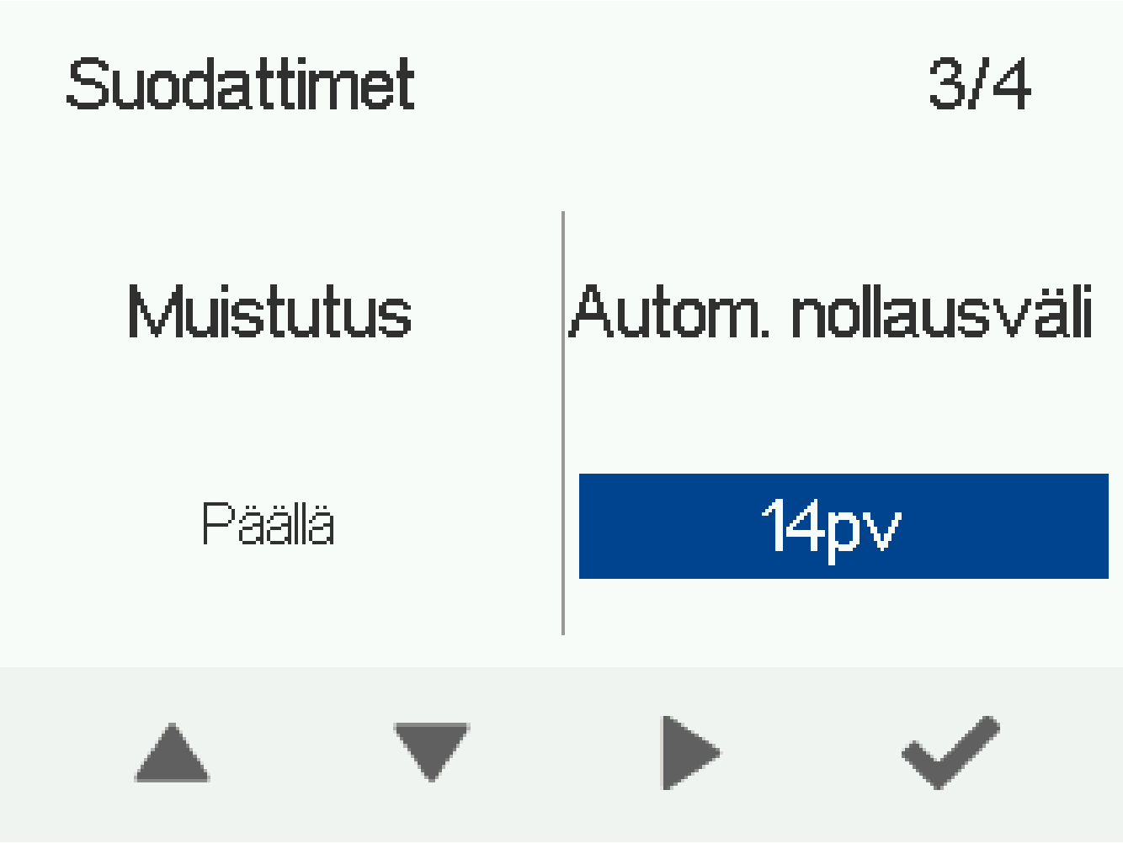The image size is (1123, 843).
Task: Save the 14pv interval via checkmark
Action: click(x=950, y=751)
